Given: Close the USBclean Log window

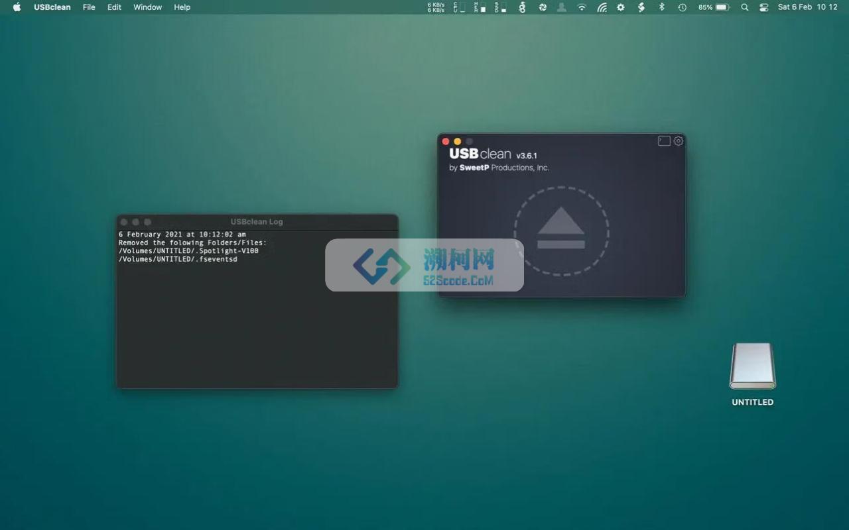Looking at the screenshot, I should point(124,222).
